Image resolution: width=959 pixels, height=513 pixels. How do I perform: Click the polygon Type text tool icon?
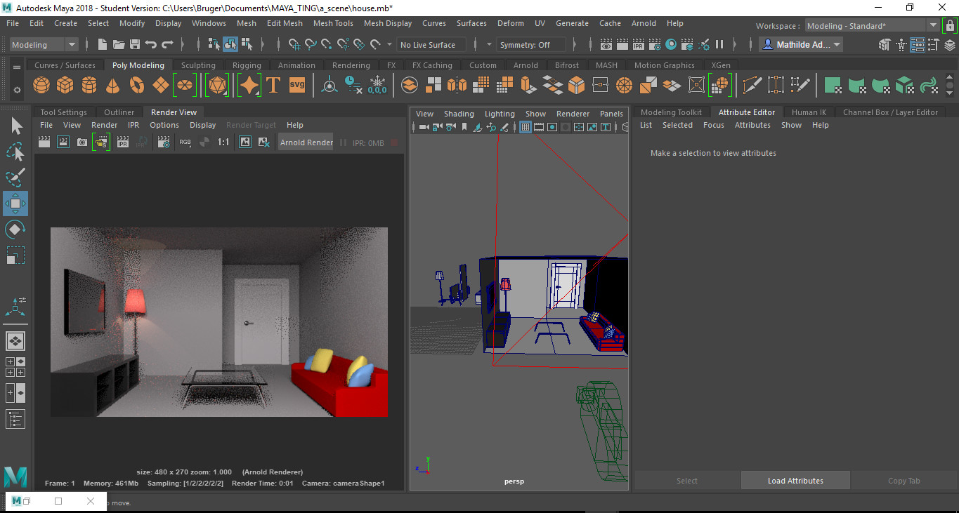pyautogui.click(x=273, y=86)
